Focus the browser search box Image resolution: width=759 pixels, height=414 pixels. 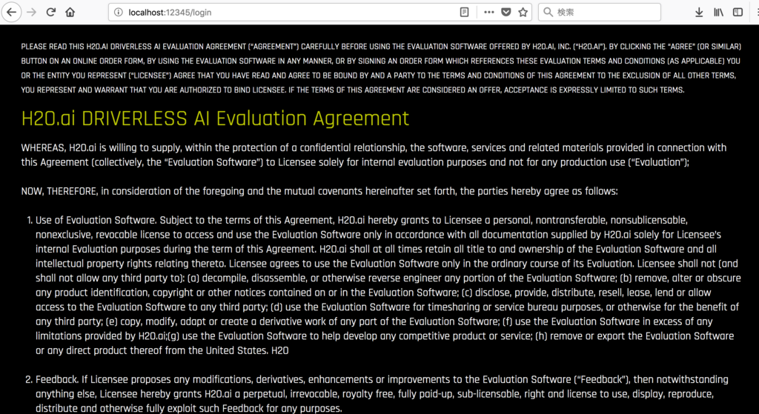click(x=599, y=13)
